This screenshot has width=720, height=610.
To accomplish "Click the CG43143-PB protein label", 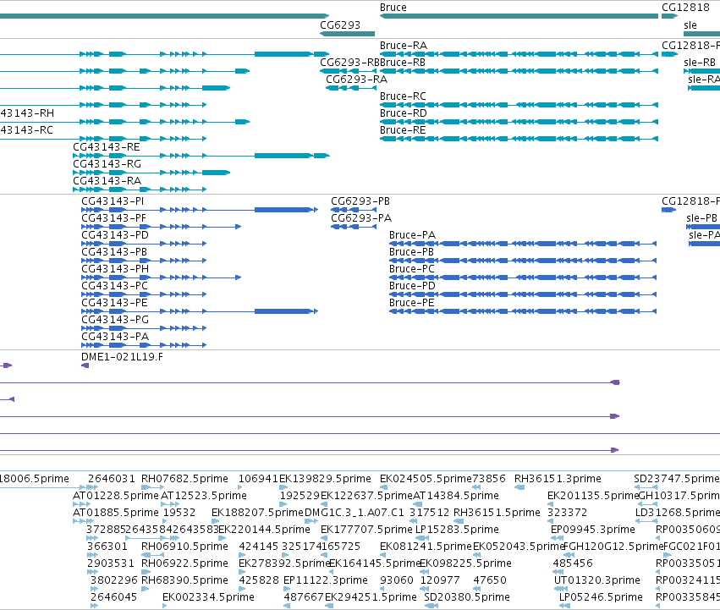I will click(114, 252).
